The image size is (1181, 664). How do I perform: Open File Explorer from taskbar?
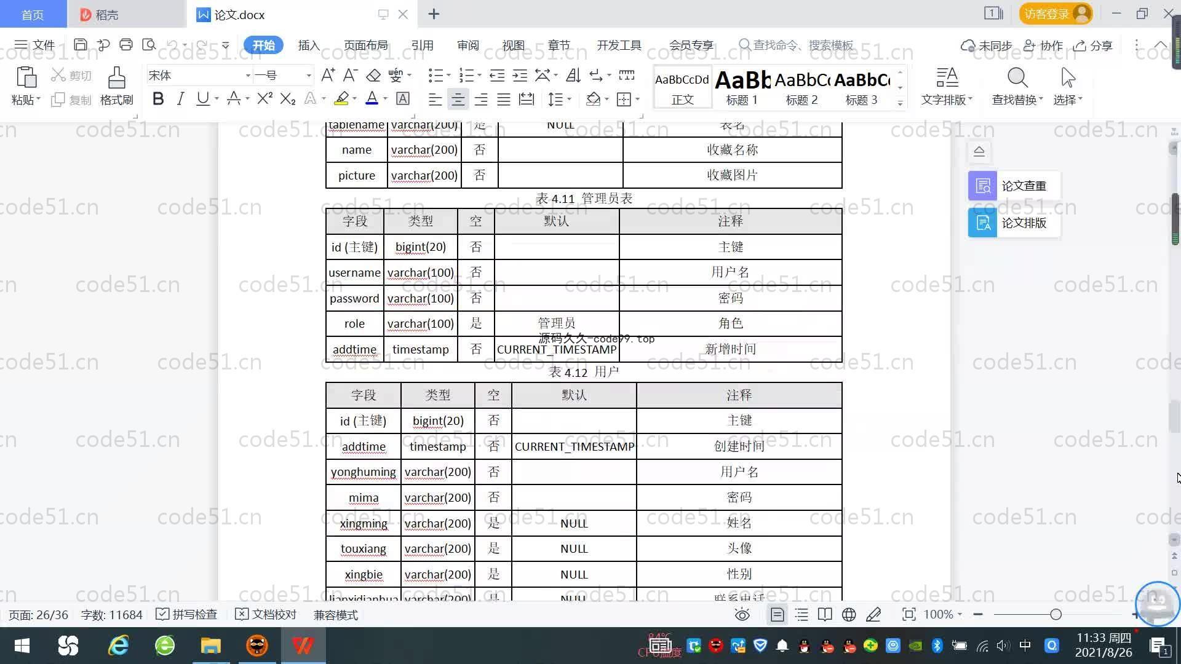[210, 646]
